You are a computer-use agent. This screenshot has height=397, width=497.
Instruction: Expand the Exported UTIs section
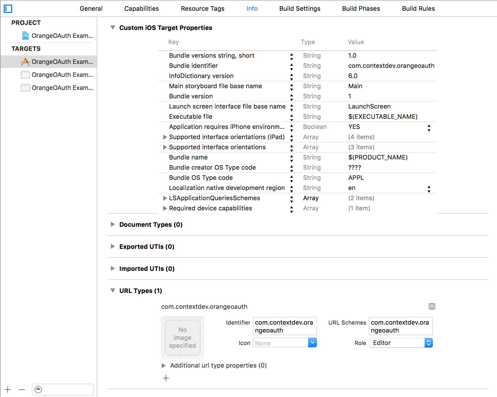(x=113, y=246)
